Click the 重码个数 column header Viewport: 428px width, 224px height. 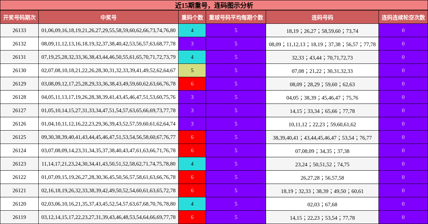[x=192, y=17]
